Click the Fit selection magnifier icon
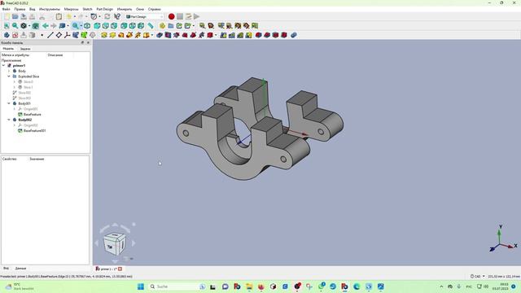The image size is (521, 293). click(x=15, y=25)
